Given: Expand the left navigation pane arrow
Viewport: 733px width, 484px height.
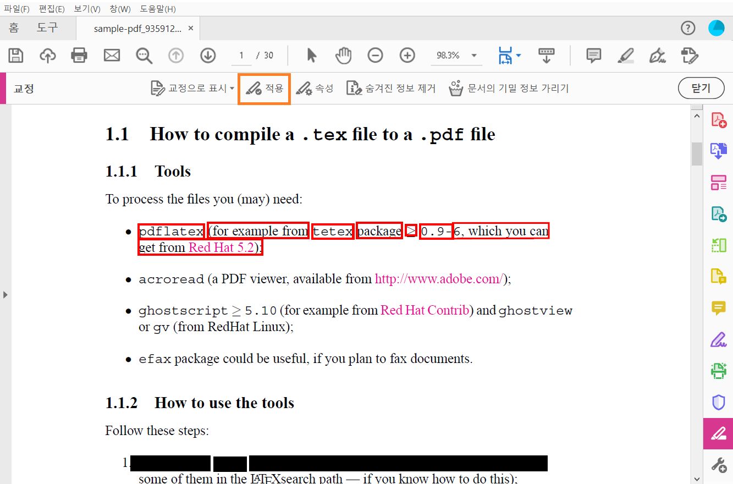Looking at the screenshot, I should [5, 295].
